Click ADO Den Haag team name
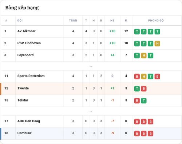Image resolution: width=182 pixels, height=144 pixels. (x=29, y=121)
